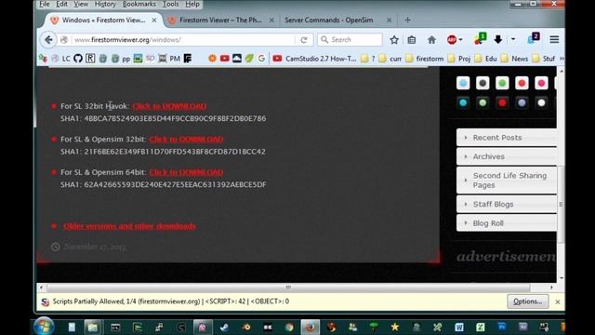The image size is (595, 335).
Task: Go to the home page icon
Action: [x=431, y=39]
